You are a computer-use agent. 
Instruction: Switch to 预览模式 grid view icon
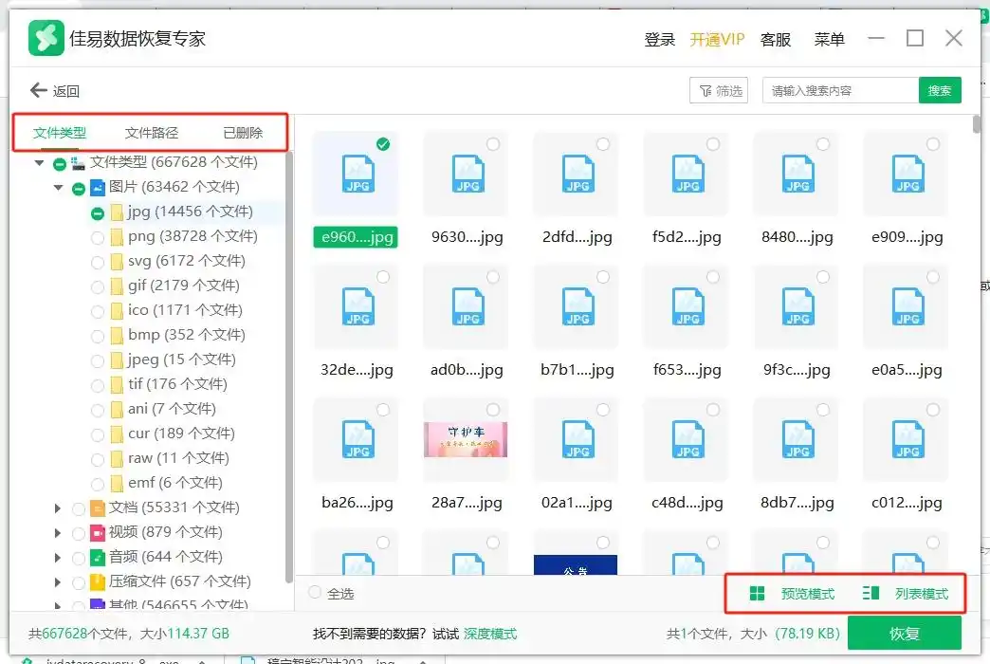[x=756, y=592]
